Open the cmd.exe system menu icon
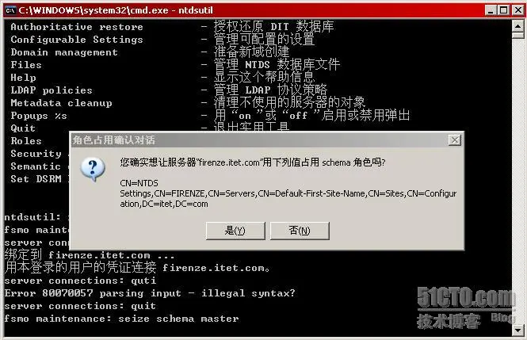Screen dimensions: 527x340 coord(10,10)
